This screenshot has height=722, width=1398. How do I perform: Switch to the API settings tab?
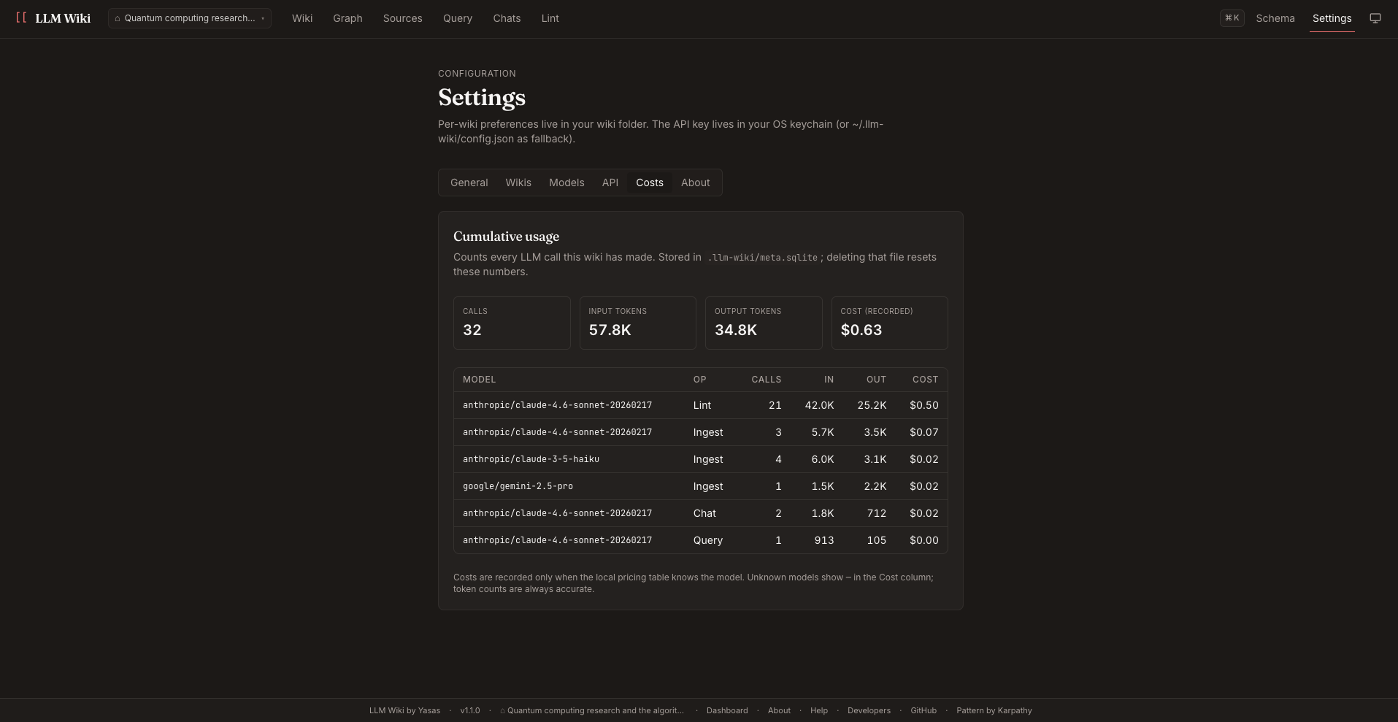coord(610,183)
